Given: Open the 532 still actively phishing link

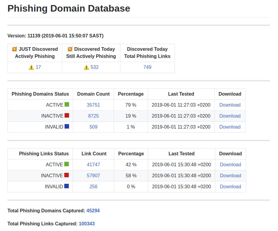Looking at the screenshot, I should pyautogui.click(x=94, y=67).
